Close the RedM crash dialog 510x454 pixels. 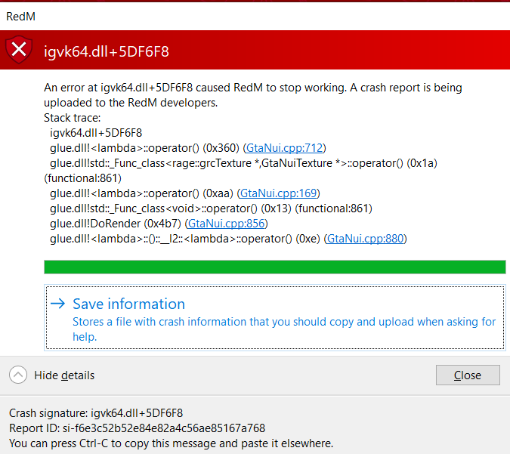tap(468, 375)
